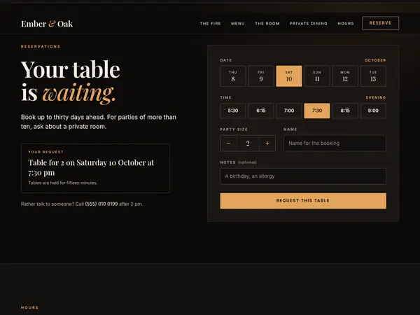Click the 'Your table is waiting.' heading
The height and width of the screenshot is (315, 420).
[71, 81]
